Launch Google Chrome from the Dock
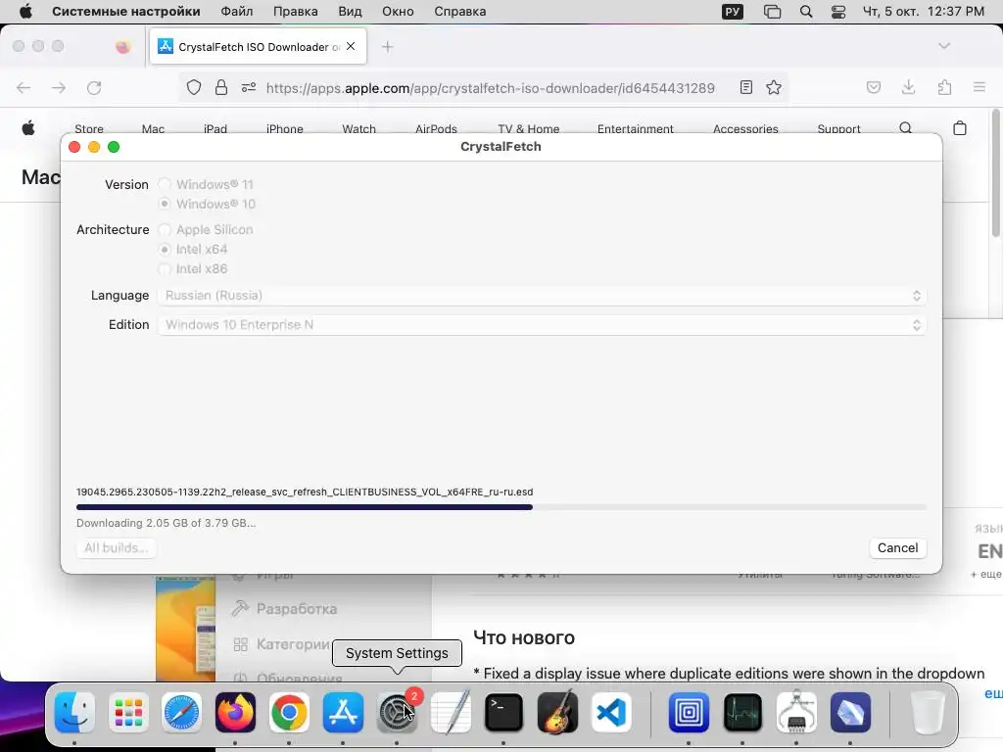Viewport: 1003px width, 752px height. (289, 712)
